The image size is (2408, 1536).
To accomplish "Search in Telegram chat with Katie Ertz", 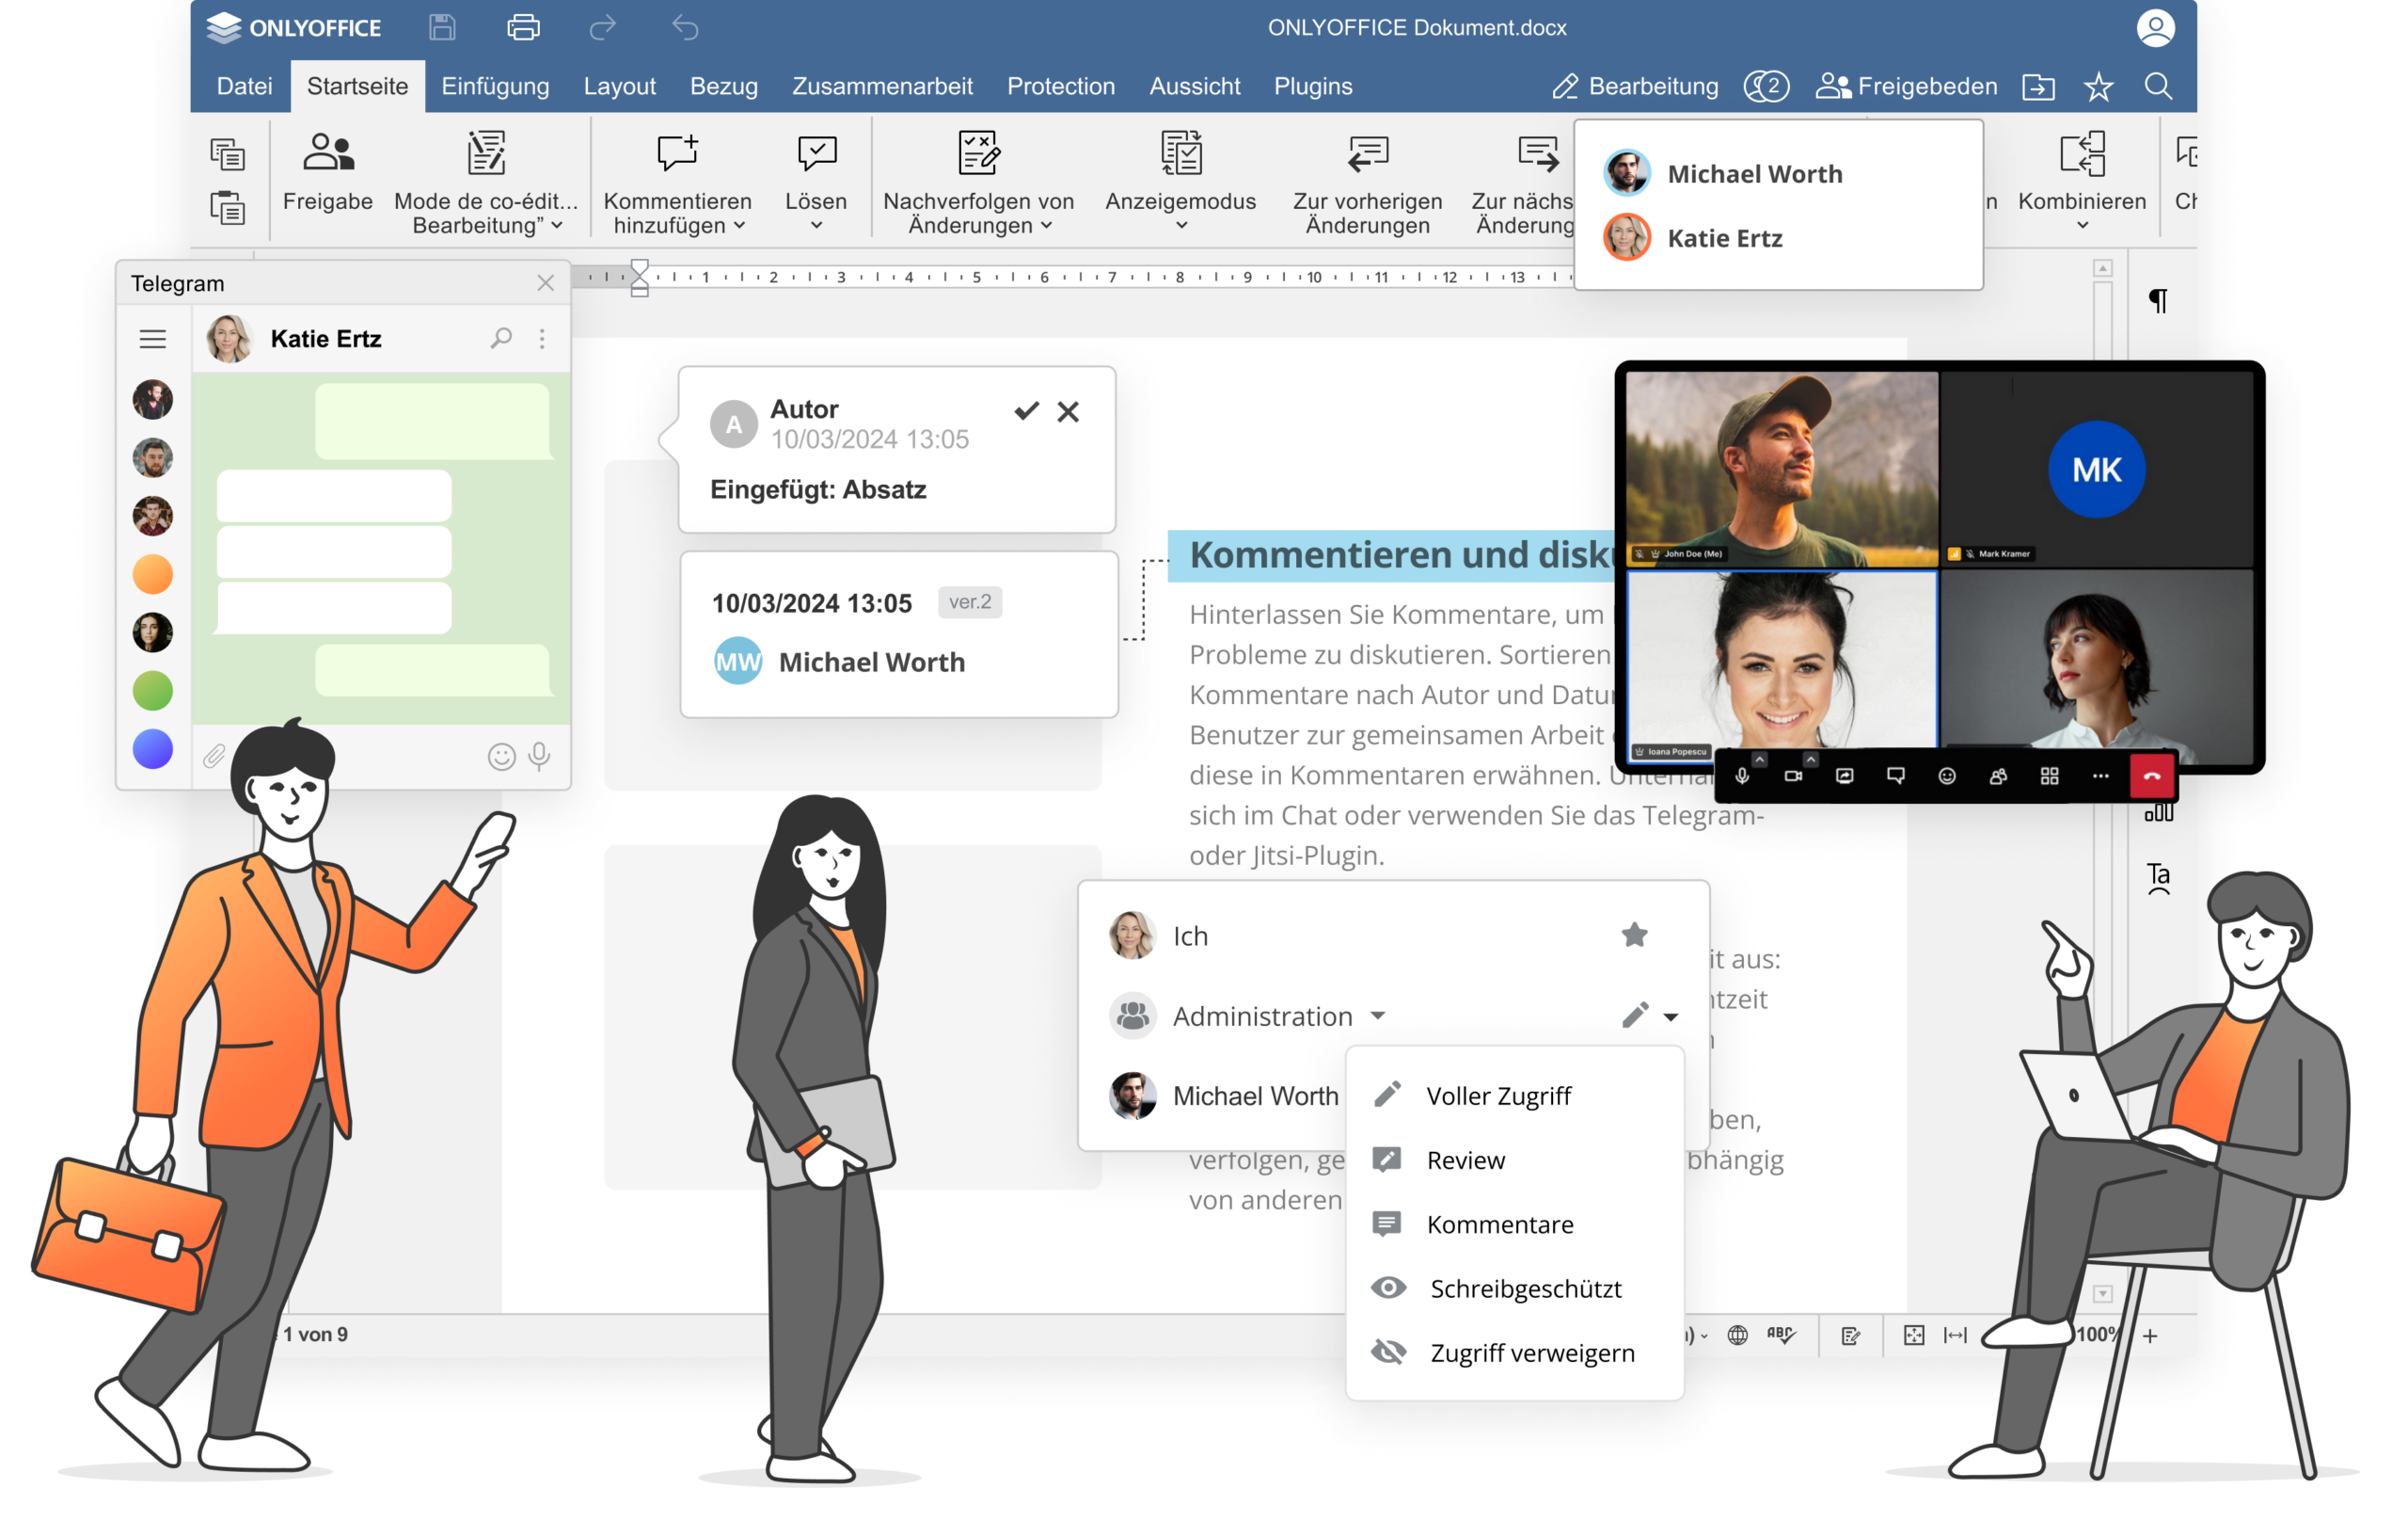I will point(501,338).
